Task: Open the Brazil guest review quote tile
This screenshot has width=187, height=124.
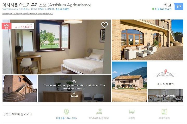Action: (74, 89)
